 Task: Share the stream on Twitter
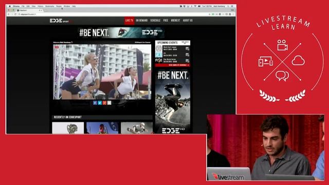[100, 103]
